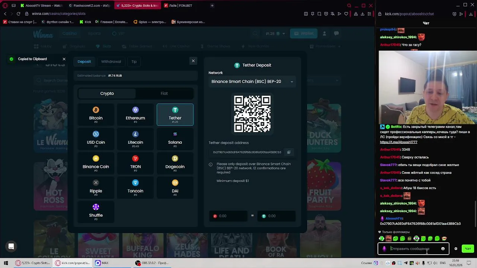The height and width of the screenshot is (268, 477).
Task: Select DAI deposit option
Action: 175,188
